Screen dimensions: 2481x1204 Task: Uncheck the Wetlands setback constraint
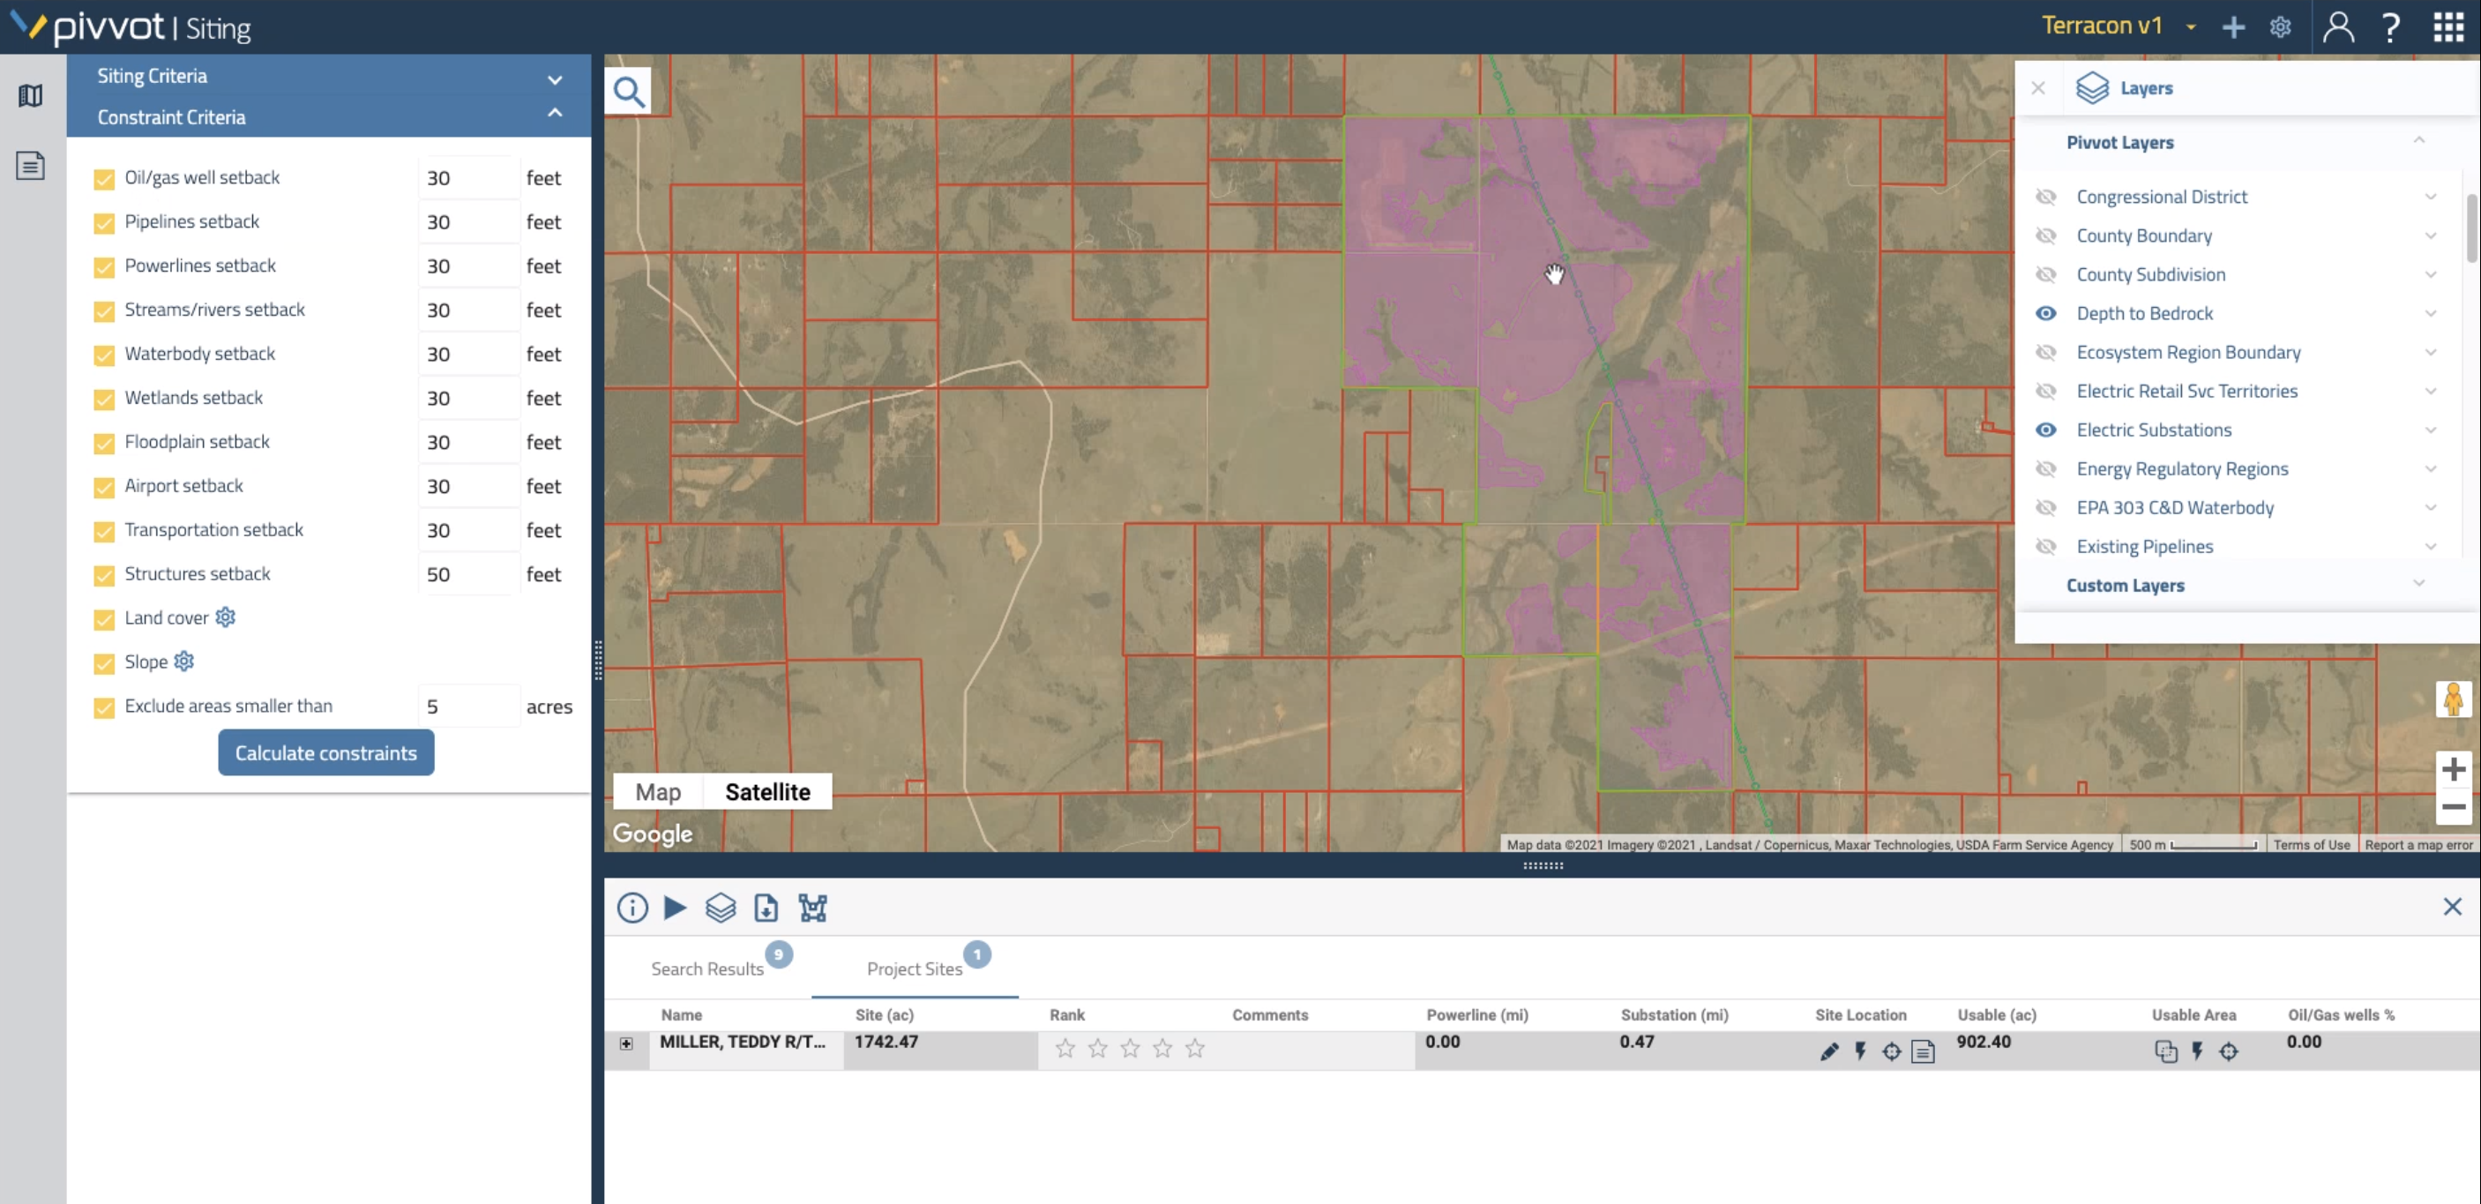(103, 399)
